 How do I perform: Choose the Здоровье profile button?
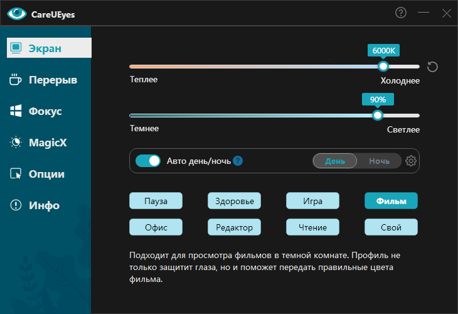[234, 201]
